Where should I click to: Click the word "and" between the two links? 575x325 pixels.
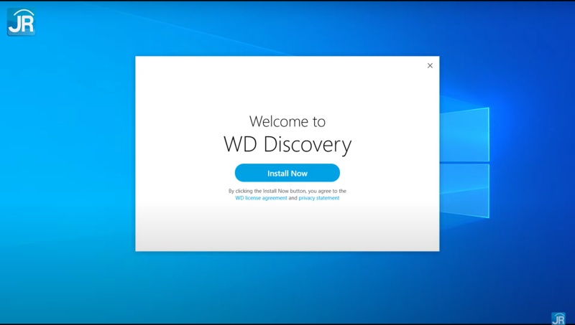point(293,198)
